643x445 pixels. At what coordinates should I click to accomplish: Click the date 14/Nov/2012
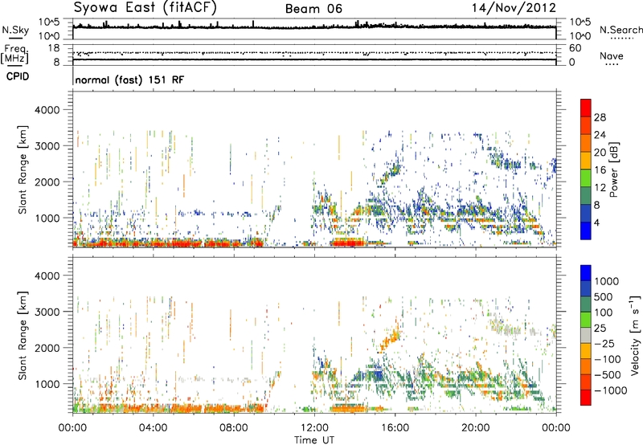click(514, 8)
